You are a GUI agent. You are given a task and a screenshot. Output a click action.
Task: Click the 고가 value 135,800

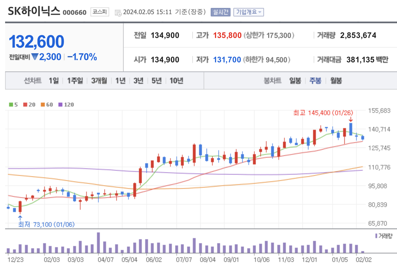[x=227, y=35]
